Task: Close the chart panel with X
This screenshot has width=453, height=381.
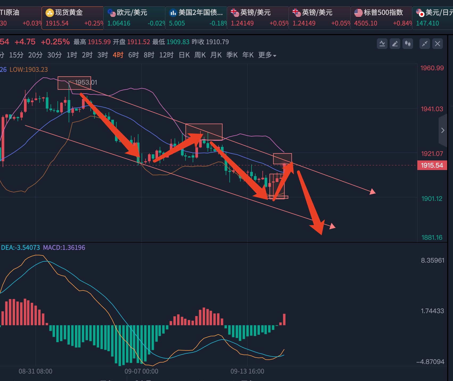Action: click(438, 44)
